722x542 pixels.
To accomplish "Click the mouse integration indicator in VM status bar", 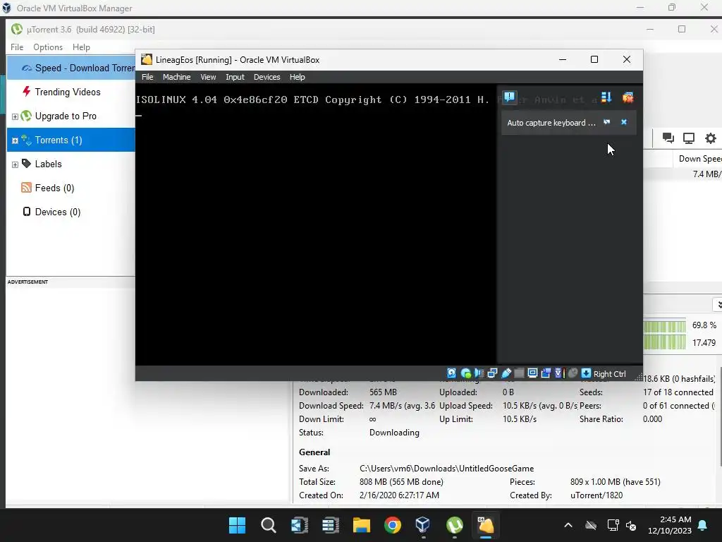I will pos(573,373).
